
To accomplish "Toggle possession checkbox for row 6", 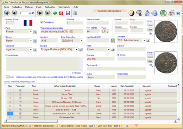I will 20,110.
